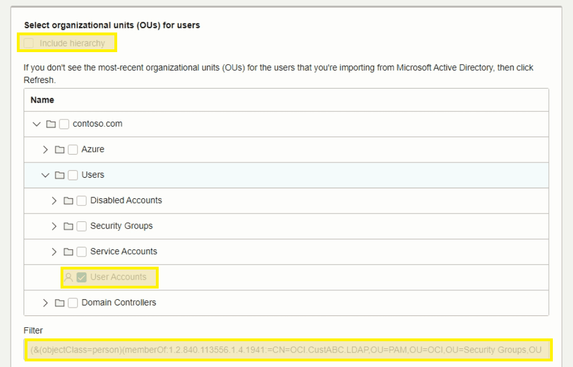Click the Disabled Accounts folder icon
Viewport: 573px width, 367px height.
(68, 200)
